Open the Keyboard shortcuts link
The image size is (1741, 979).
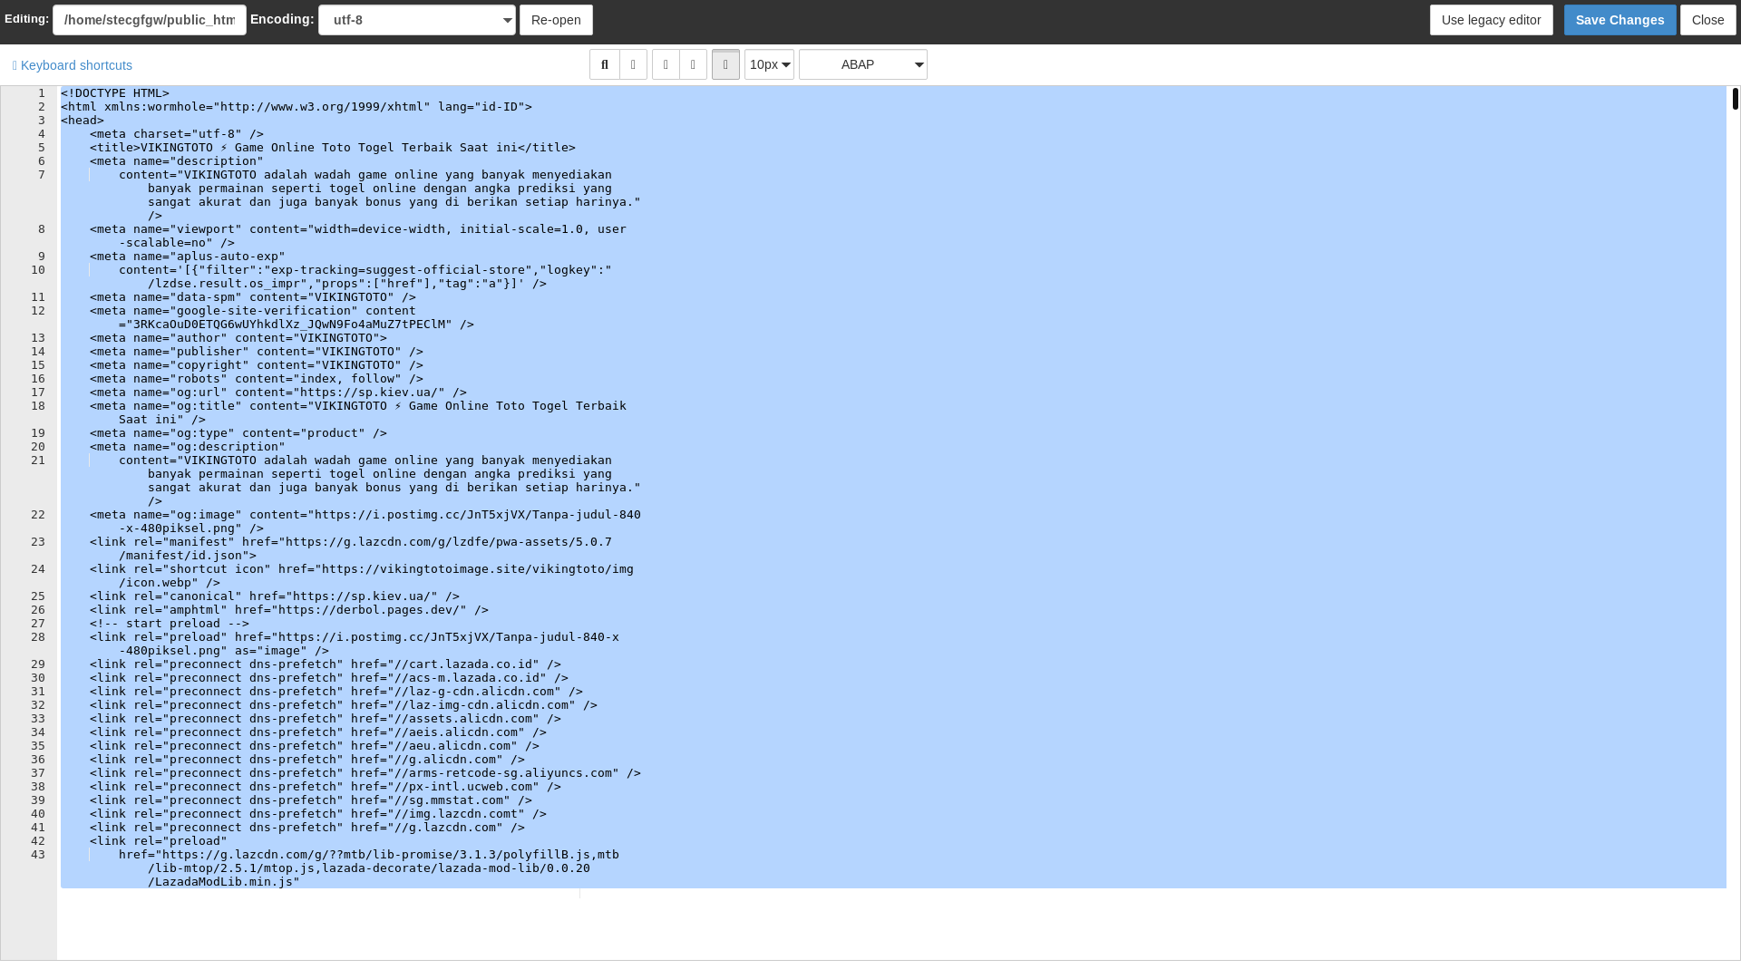point(73,65)
